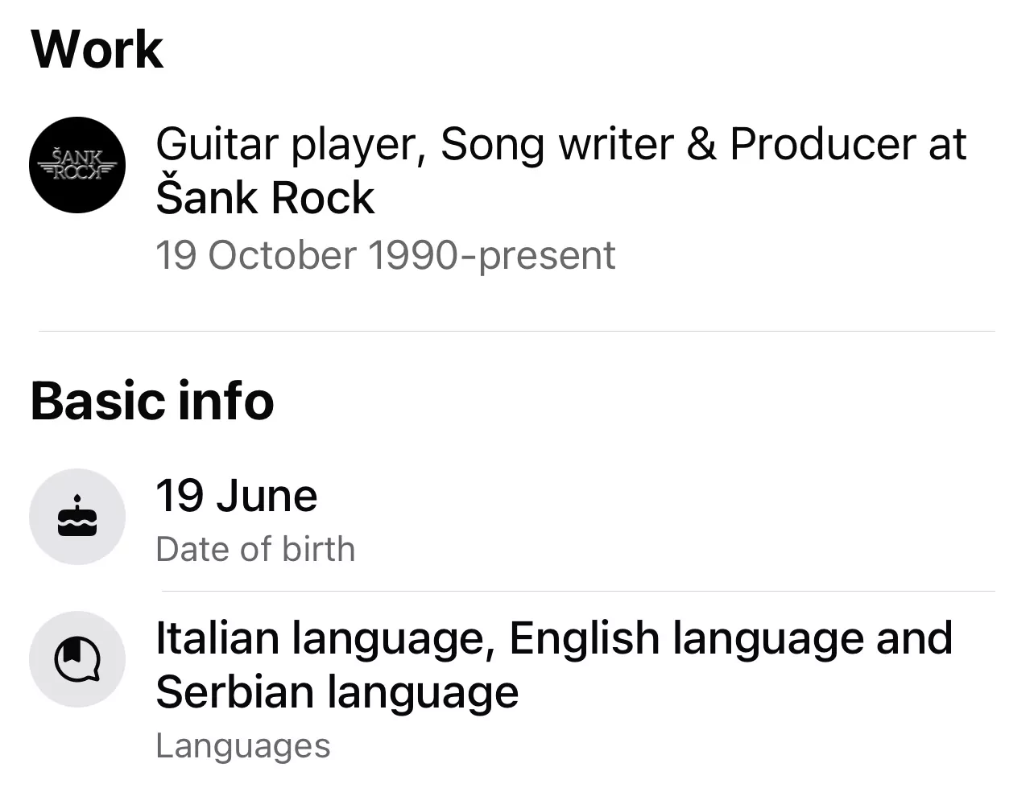
Task: Click the word "and" in the languages list
Action: (915, 639)
